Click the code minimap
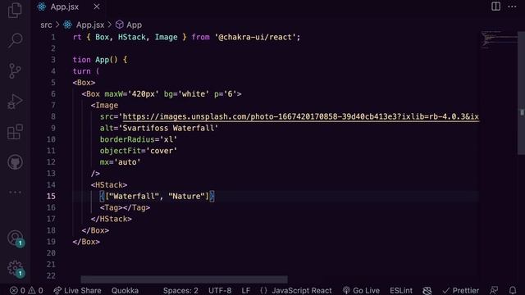This screenshot has width=525, height=295. (499, 39)
